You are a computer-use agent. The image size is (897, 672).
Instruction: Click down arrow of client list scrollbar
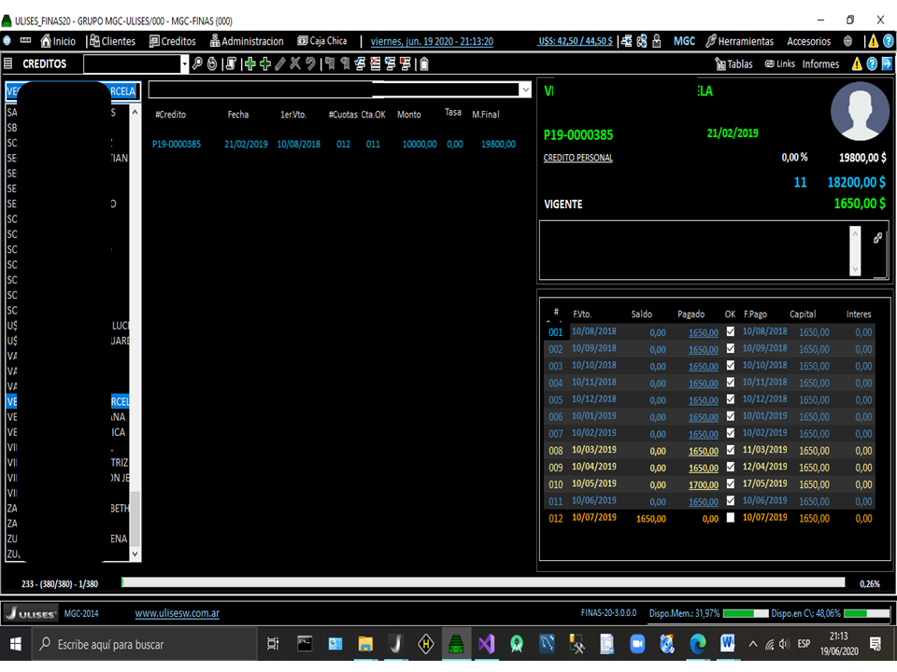(135, 553)
